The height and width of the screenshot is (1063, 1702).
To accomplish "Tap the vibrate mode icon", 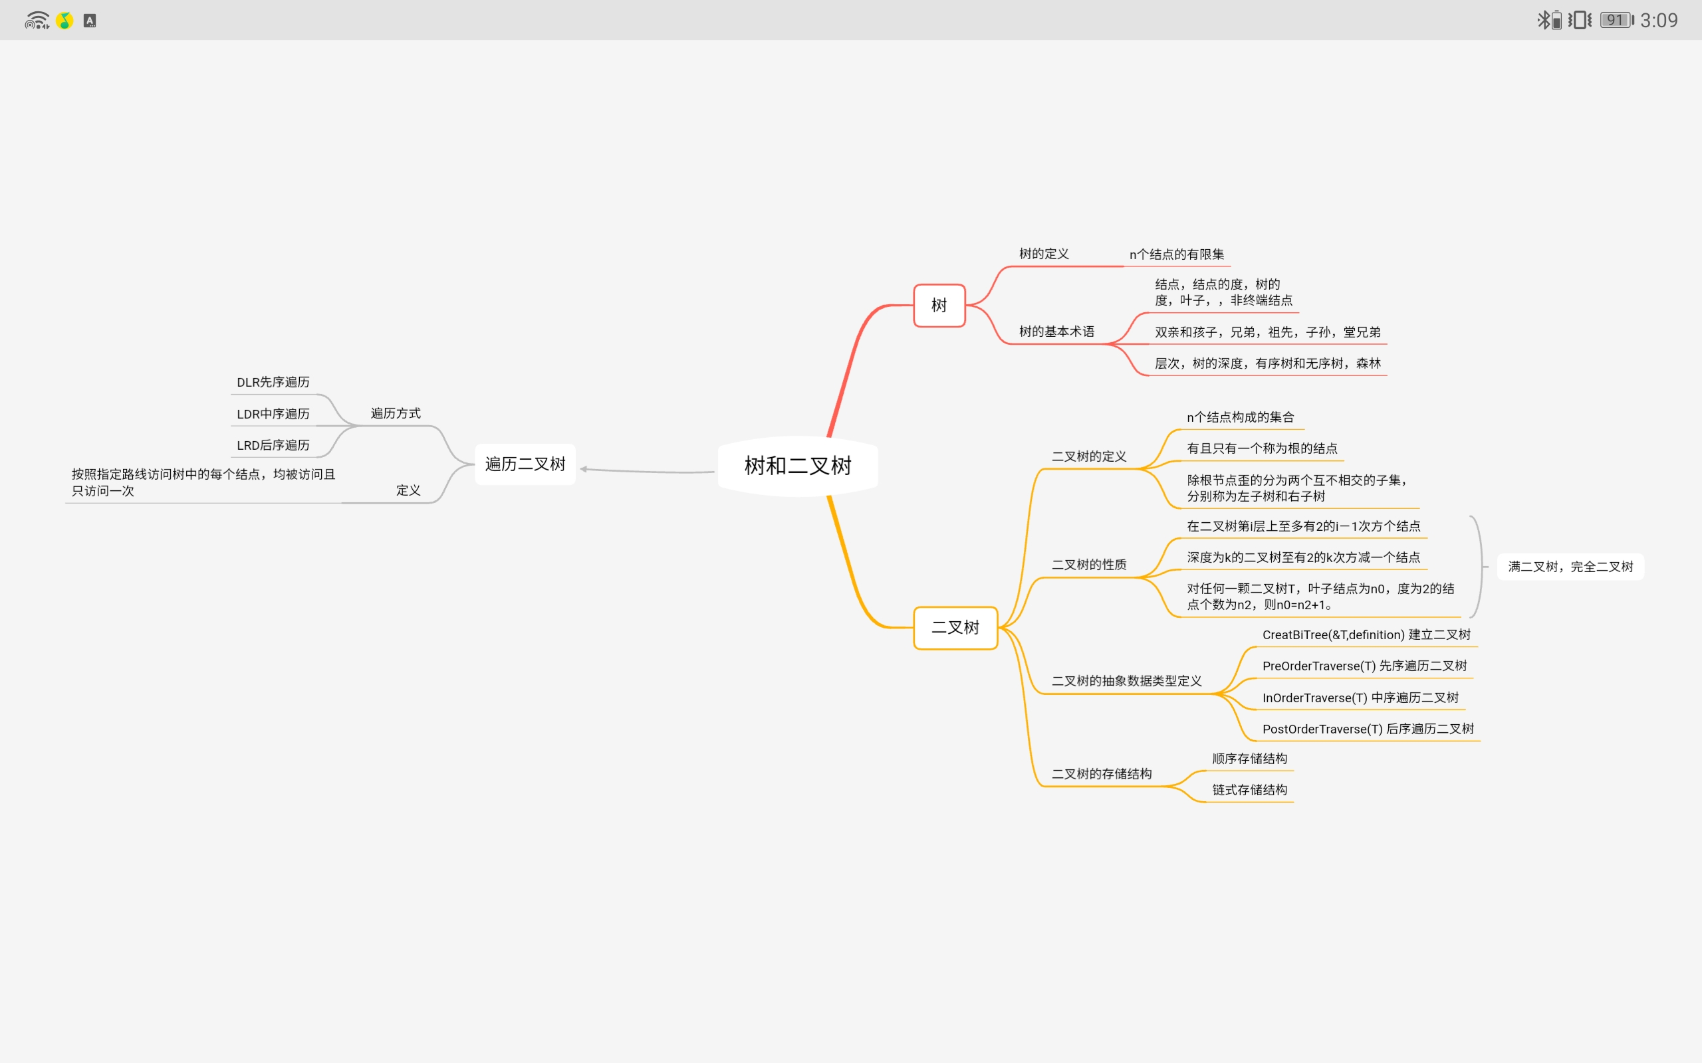I will [1580, 20].
